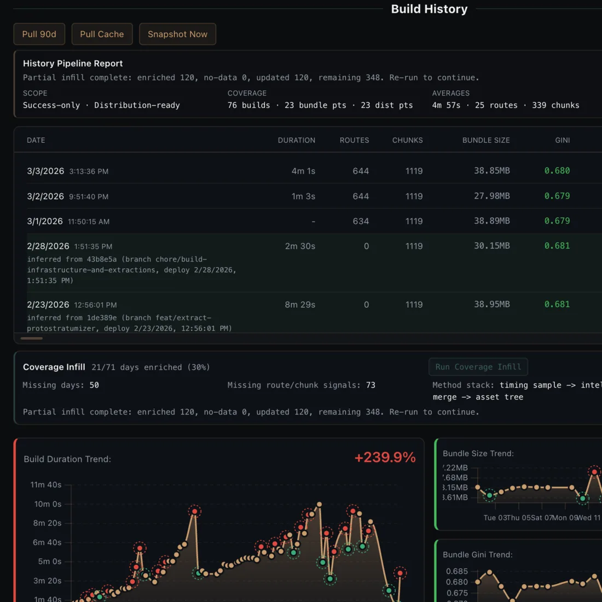Click the DURATION column header
Image resolution: width=602 pixels, height=602 pixels.
(x=297, y=140)
